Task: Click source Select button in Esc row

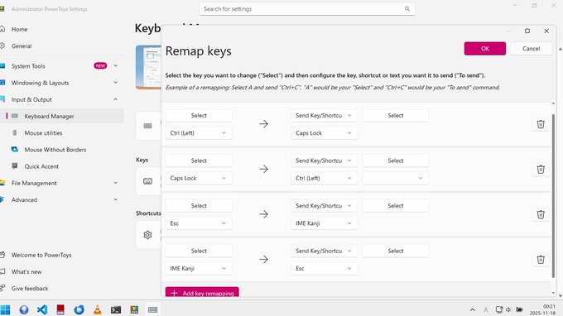Action: pyautogui.click(x=199, y=206)
